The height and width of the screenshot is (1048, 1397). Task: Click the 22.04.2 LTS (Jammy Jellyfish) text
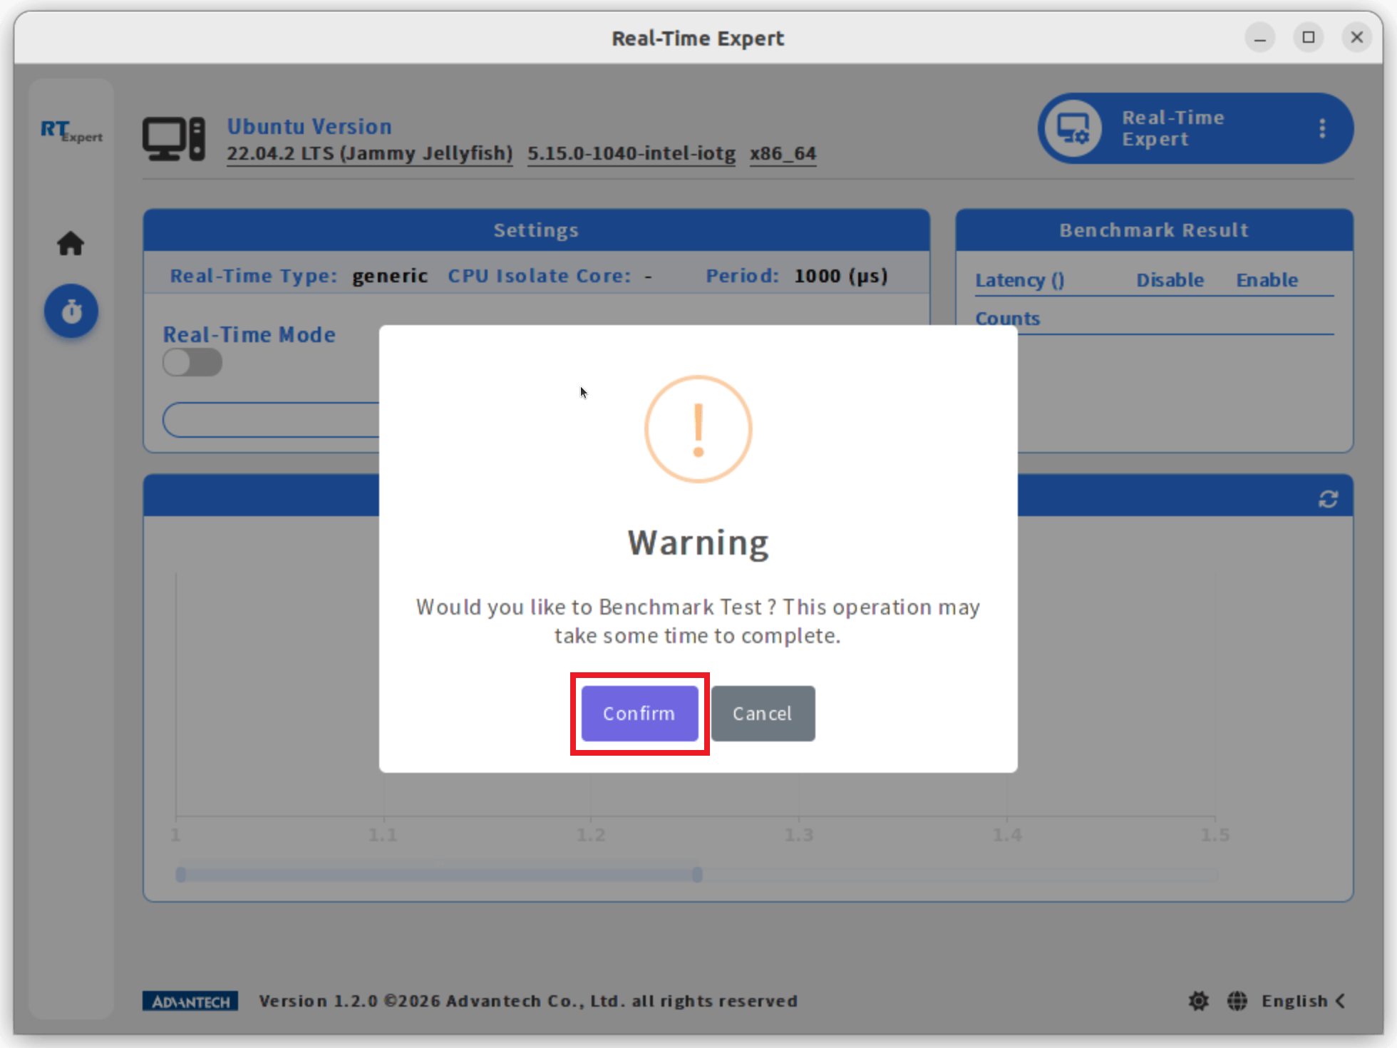tap(370, 153)
